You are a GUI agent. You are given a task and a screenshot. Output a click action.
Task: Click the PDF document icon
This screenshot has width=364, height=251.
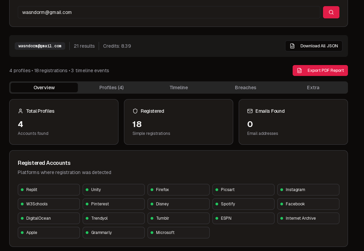(299, 70)
